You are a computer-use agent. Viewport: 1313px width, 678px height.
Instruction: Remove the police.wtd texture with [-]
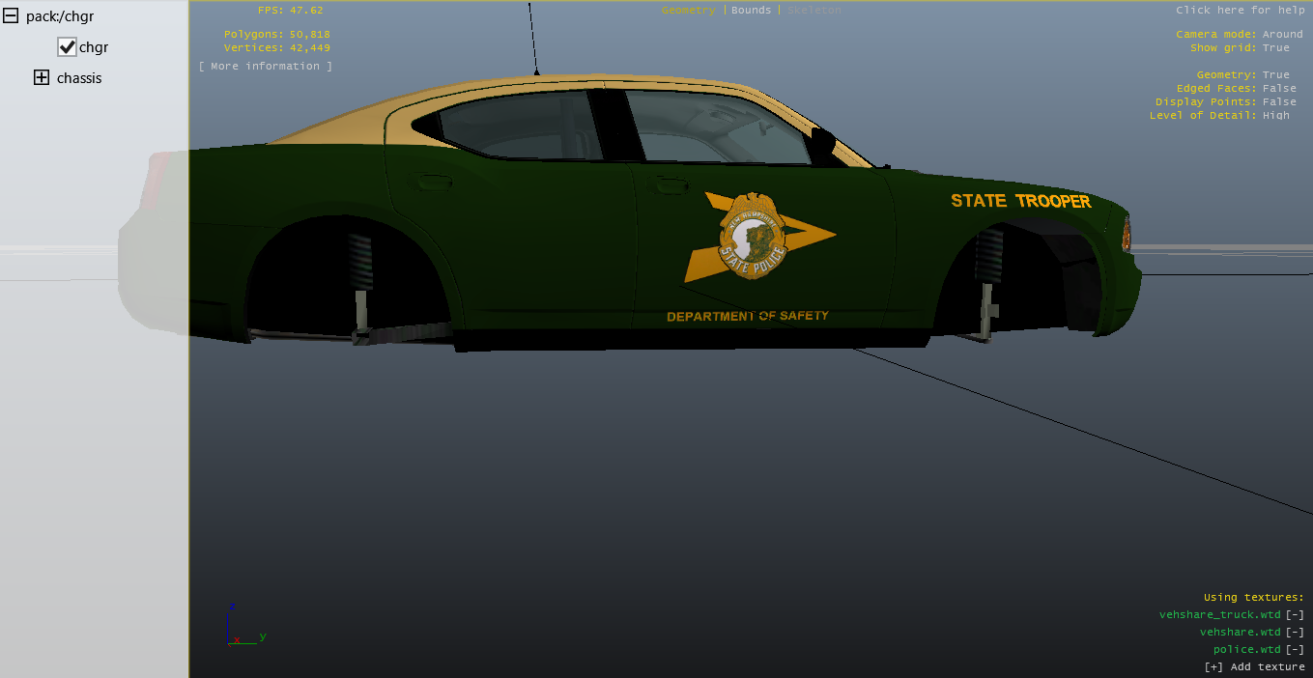[1295, 650]
